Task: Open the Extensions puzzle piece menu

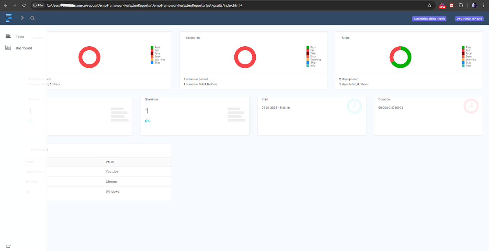Action: tap(461, 5)
